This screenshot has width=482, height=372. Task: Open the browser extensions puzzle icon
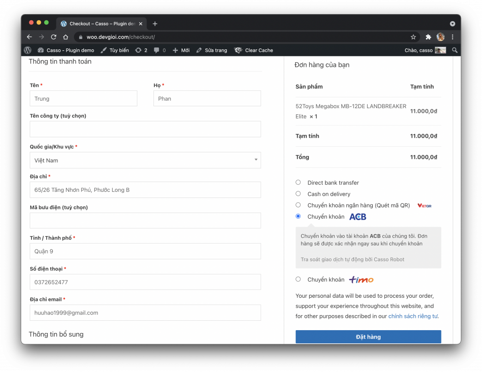[x=428, y=37]
